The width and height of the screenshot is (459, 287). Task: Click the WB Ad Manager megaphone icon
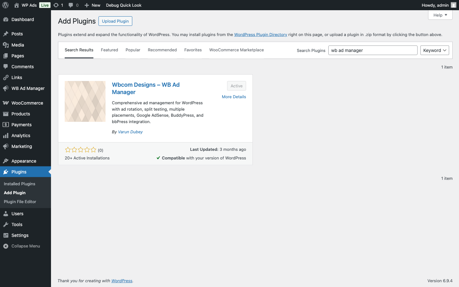point(6,88)
